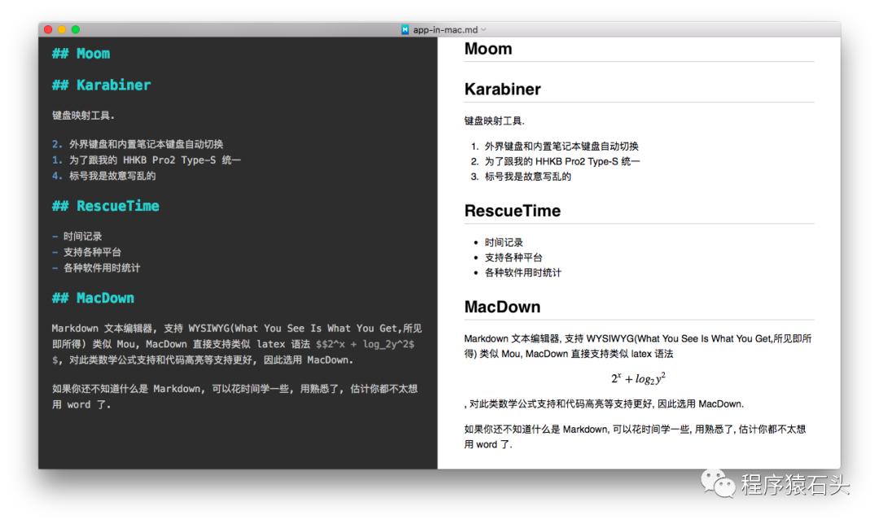Click the 'Moom' heading in preview pane
Viewport: 879px width, 524px height.
click(x=488, y=49)
